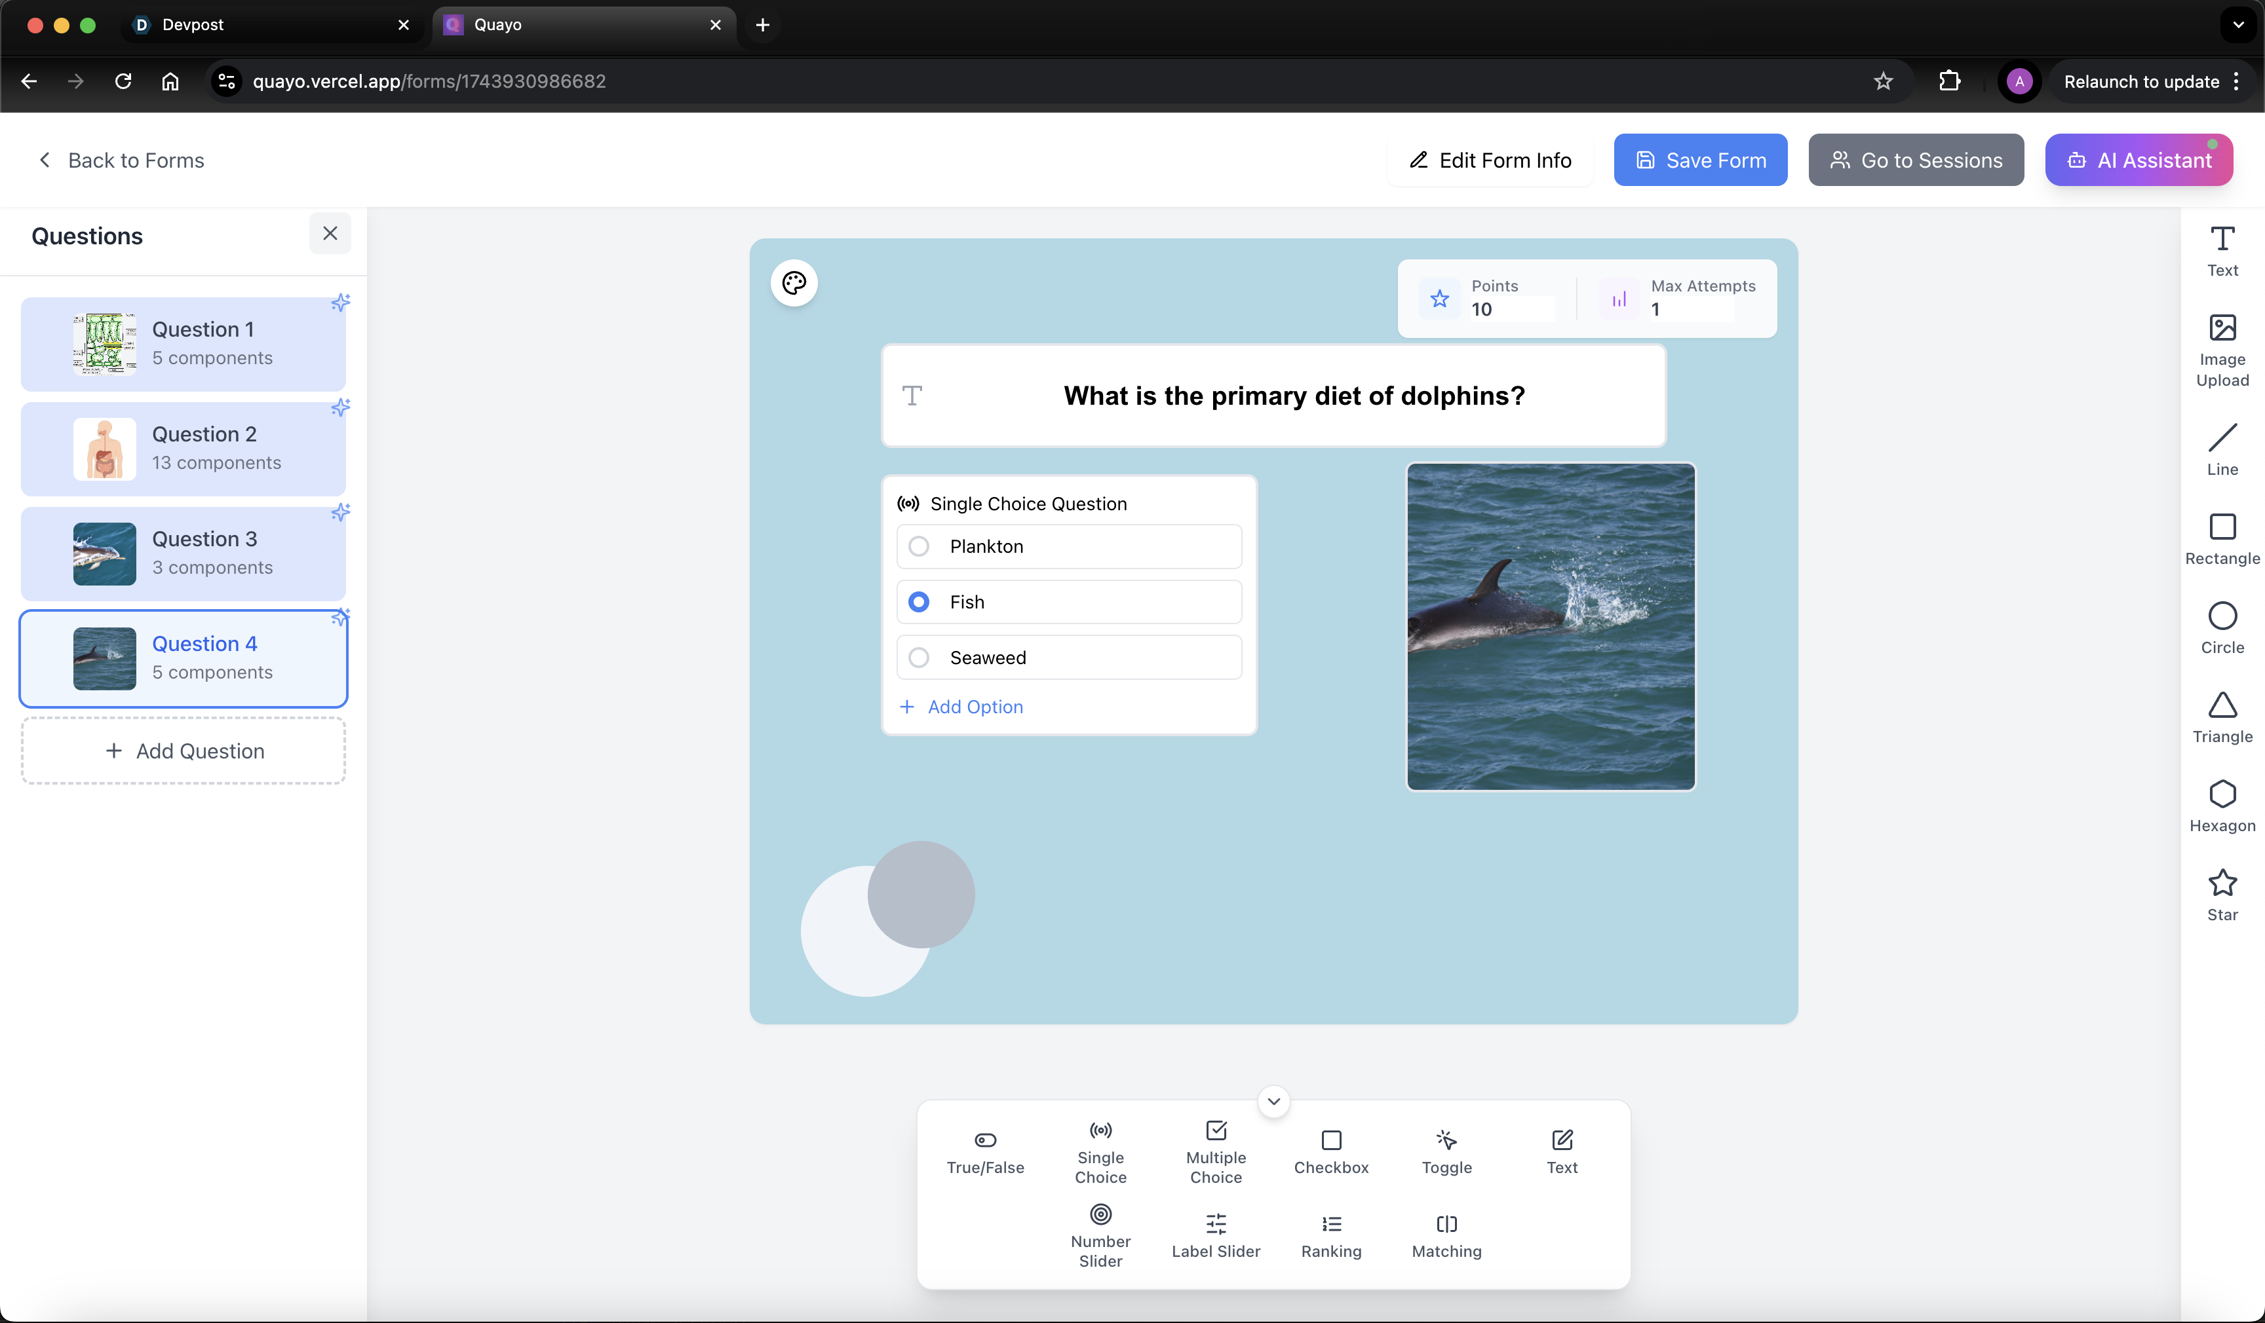The height and width of the screenshot is (1323, 2265).
Task: Click the AI sparkle icon on Question 1
Action: tap(341, 303)
